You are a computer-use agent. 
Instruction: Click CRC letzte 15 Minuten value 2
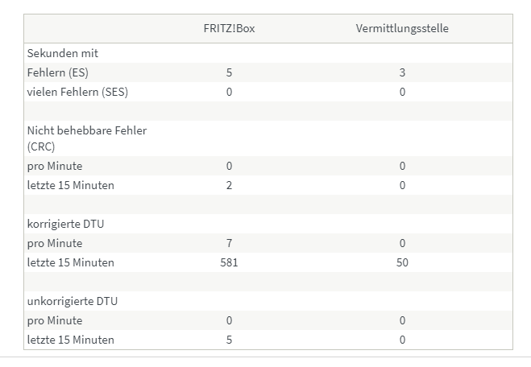click(x=230, y=185)
